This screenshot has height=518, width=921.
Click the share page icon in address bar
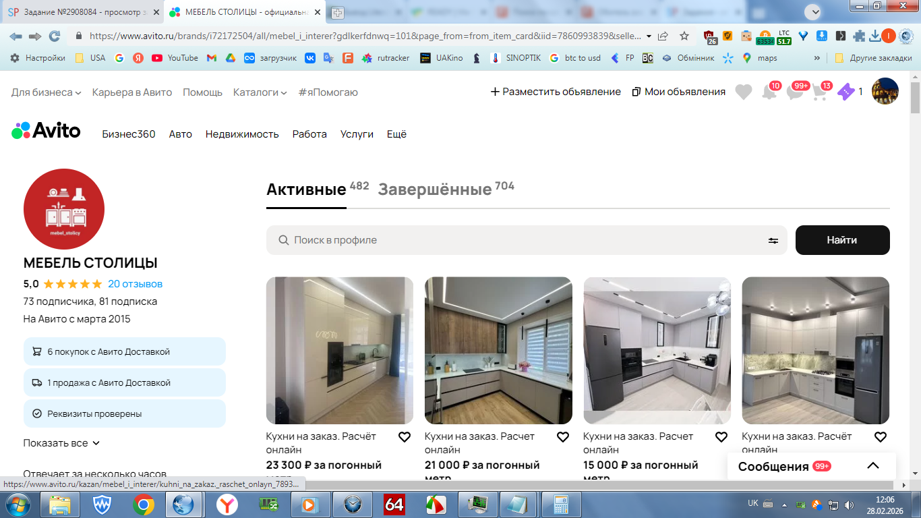click(x=663, y=36)
